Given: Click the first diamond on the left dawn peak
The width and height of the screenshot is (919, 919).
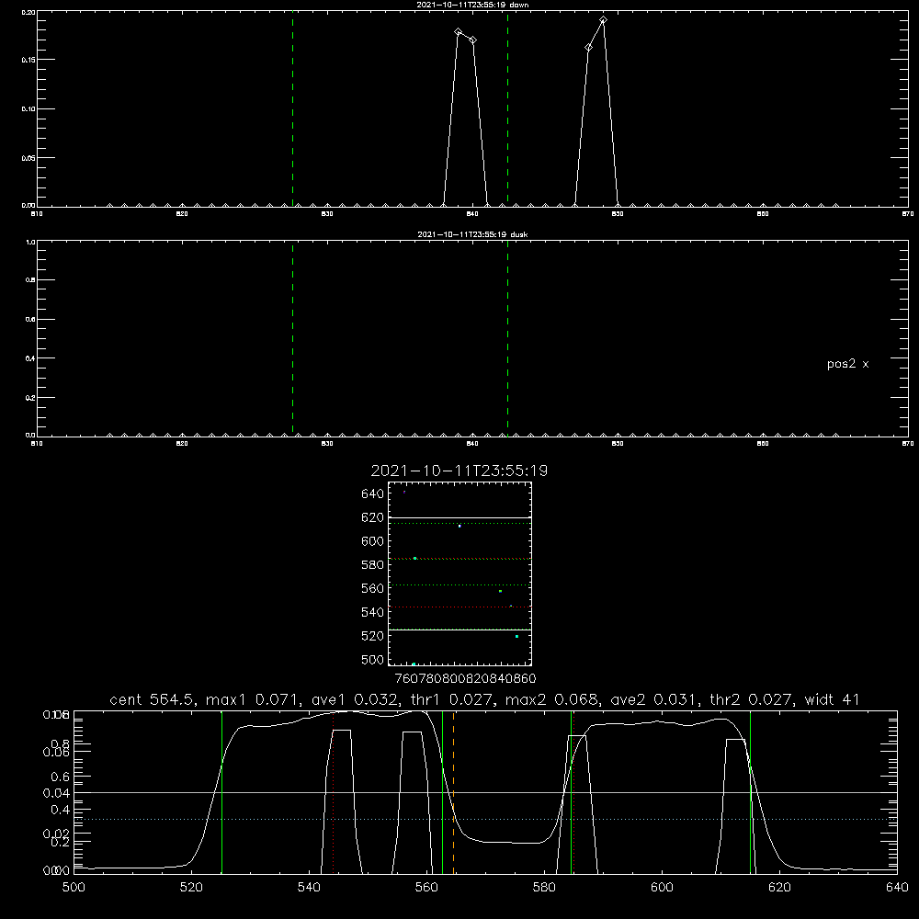Looking at the screenshot, I should (459, 32).
